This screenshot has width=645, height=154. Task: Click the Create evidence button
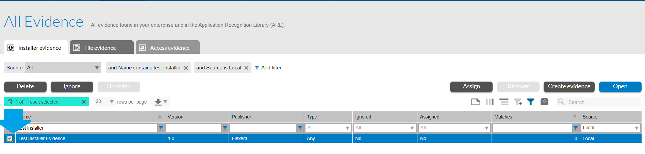coord(569,87)
